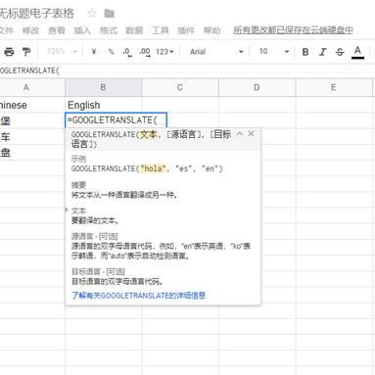Format as percent

(x=111, y=52)
